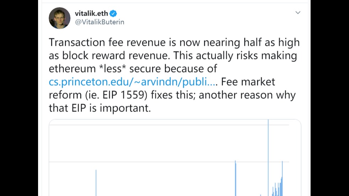Select the cluster of short bars

[x=276, y=189]
